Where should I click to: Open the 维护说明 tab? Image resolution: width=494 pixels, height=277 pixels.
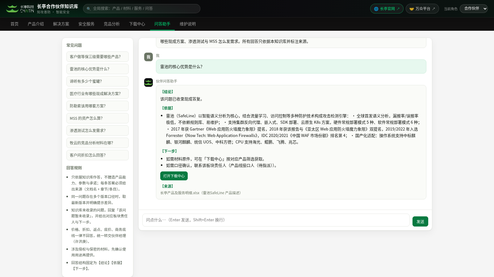click(188, 24)
